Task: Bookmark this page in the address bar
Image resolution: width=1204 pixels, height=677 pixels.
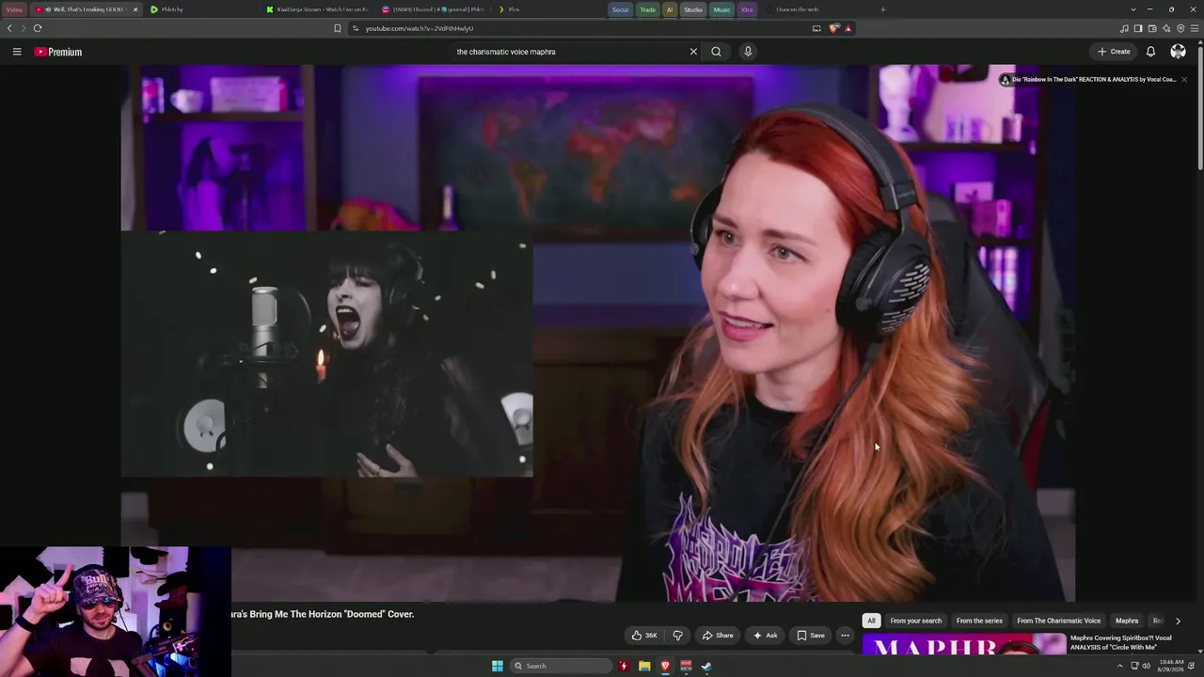Action: [x=337, y=28]
